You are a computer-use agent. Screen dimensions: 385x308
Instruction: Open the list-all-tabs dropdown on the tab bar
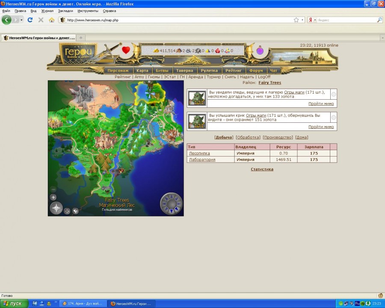[382, 38]
